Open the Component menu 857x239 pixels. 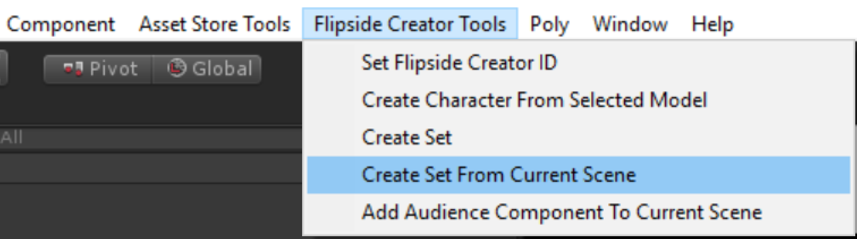click(x=61, y=24)
